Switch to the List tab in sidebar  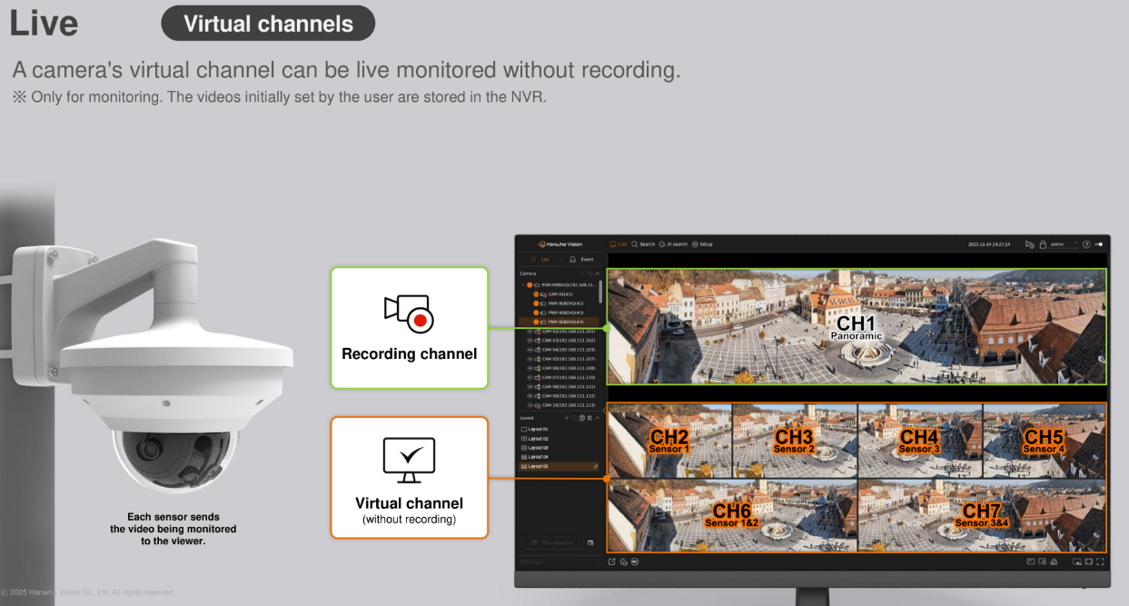coord(540,259)
